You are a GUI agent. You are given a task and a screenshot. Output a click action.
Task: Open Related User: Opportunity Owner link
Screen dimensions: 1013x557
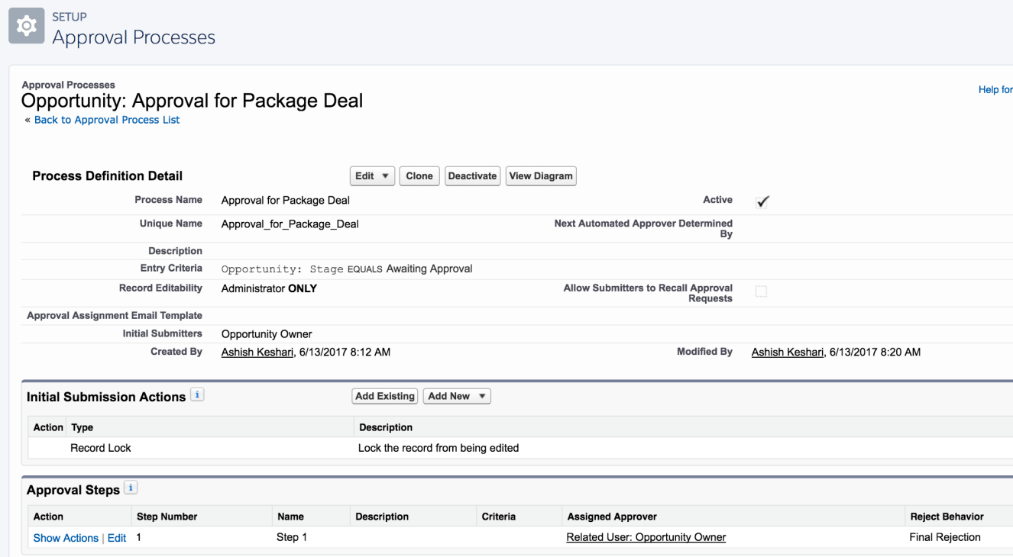pos(646,537)
